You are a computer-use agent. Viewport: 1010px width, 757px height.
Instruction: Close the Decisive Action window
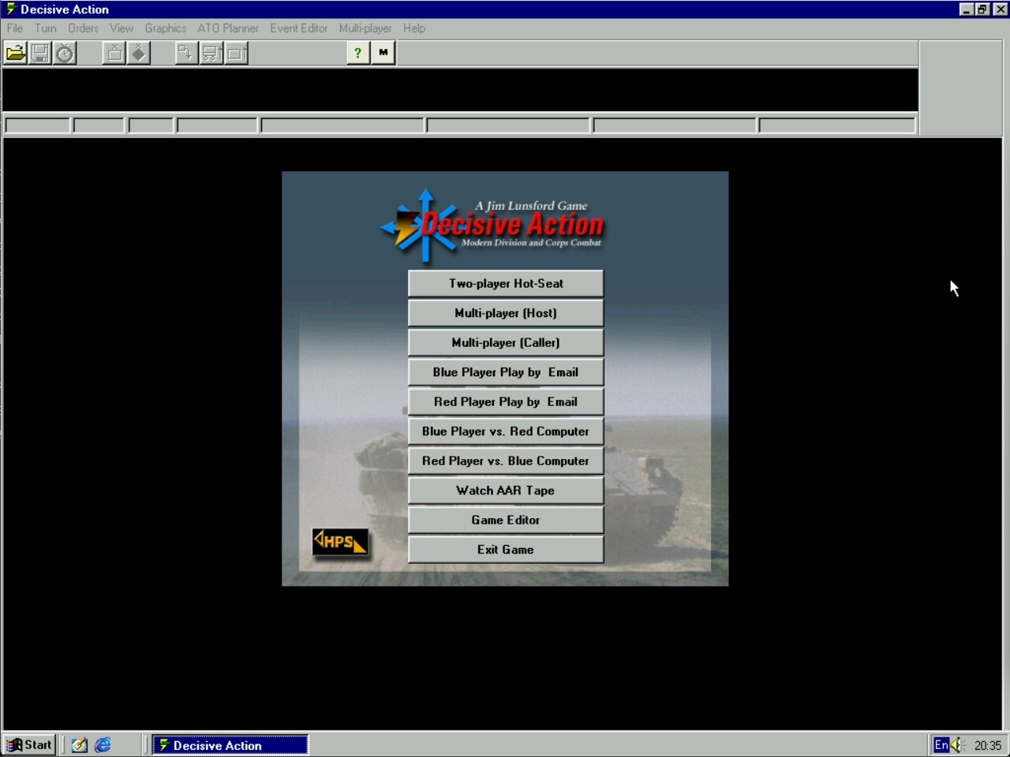pyautogui.click(x=1000, y=9)
